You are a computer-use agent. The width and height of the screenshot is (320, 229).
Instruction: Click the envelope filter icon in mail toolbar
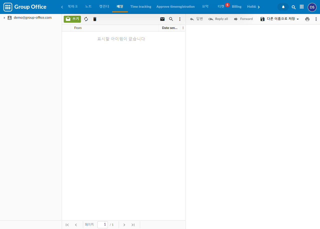coord(162,19)
